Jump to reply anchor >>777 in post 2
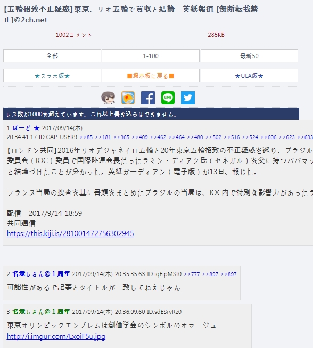Image resolution: width=313 pixels, height=348 pixels. pyautogui.click(x=192, y=274)
